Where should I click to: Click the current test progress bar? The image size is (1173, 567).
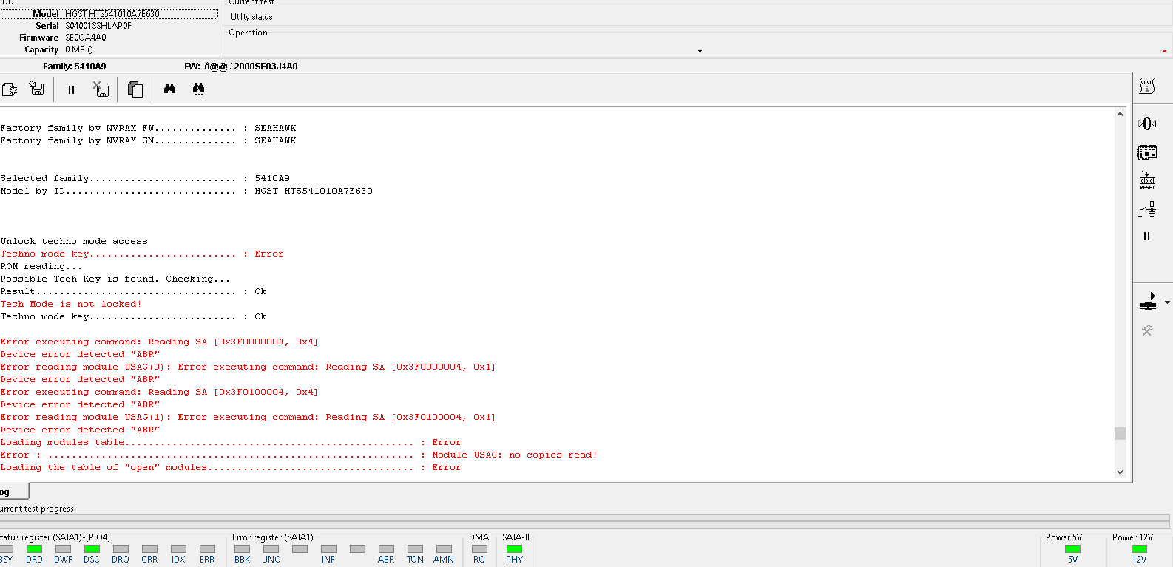(585, 520)
